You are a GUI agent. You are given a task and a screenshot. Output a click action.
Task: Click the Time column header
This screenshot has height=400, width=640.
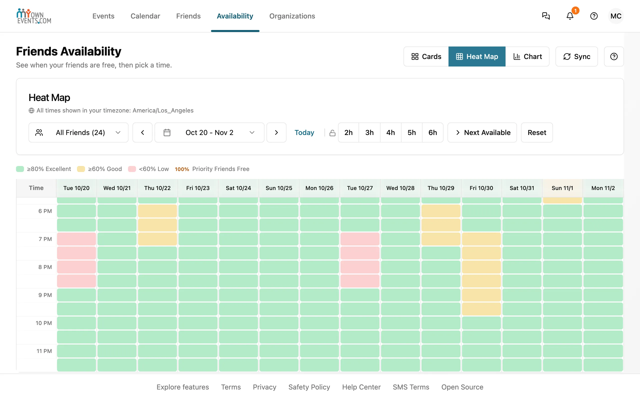click(x=36, y=188)
